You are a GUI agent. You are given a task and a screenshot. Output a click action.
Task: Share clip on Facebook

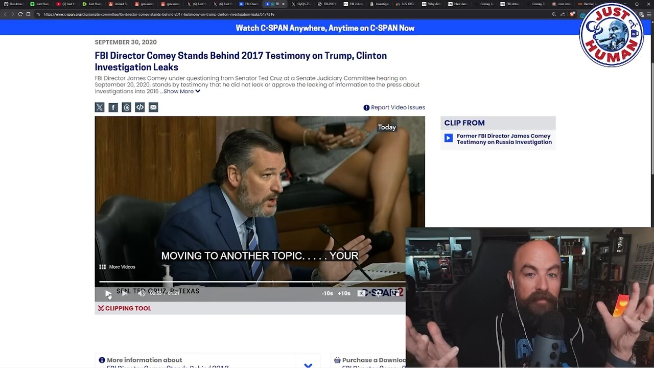(x=113, y=107)
